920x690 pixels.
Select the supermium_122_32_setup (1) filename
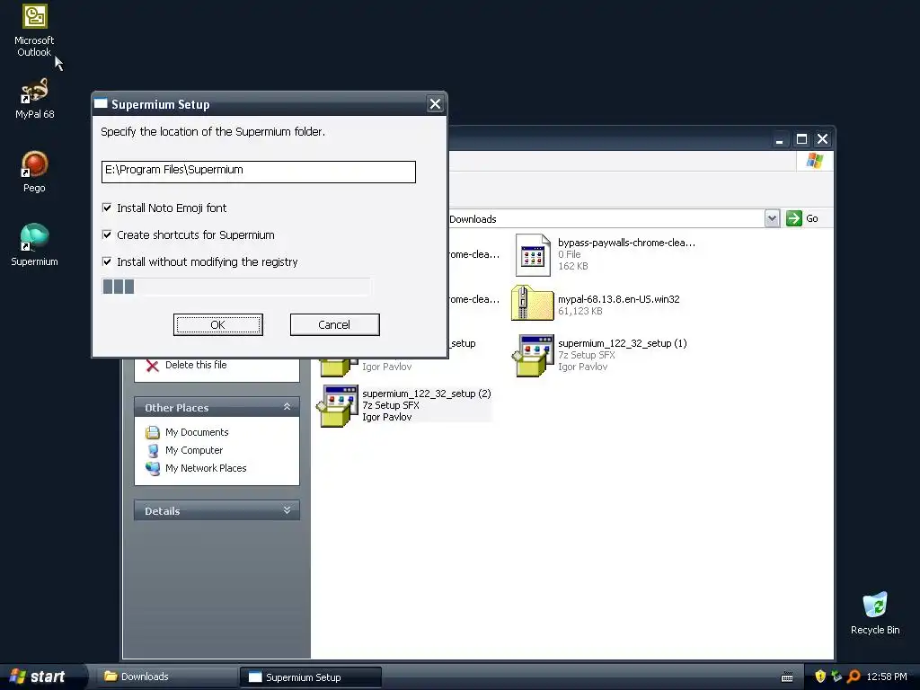point(622,343)
